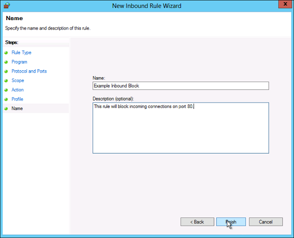Navigate to the Scope step
Screen dimensions: 294x238
[x=18, y=80]
